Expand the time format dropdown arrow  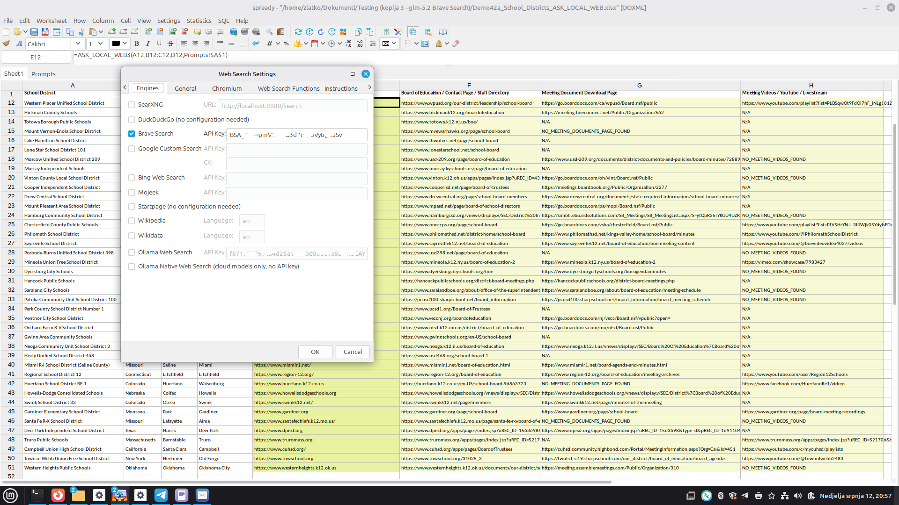340,43
